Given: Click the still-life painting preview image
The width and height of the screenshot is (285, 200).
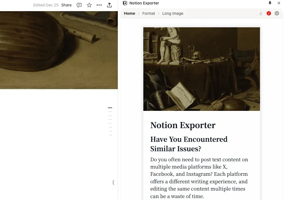Looking at the screenshot, I should [x=201, y=69].
